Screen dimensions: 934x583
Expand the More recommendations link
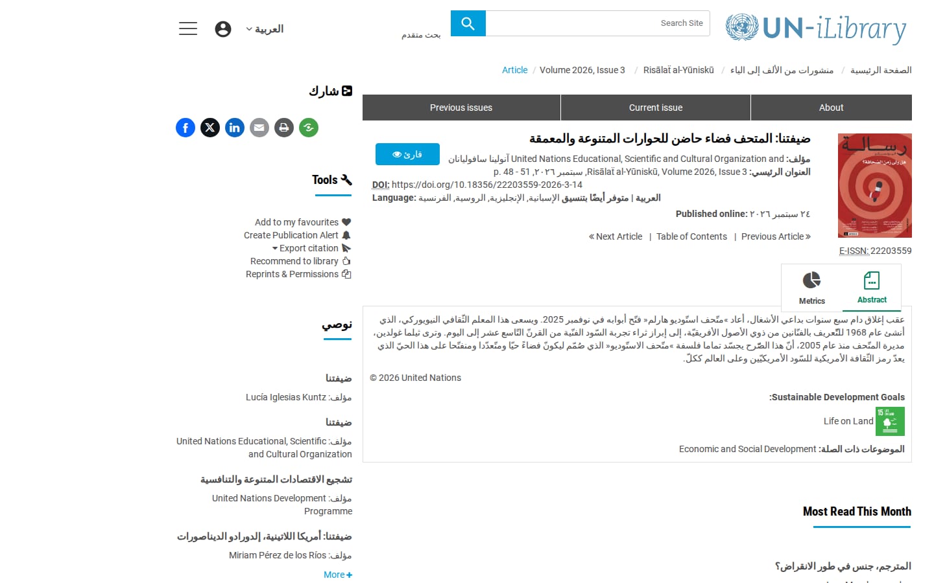tap(338, 575)
